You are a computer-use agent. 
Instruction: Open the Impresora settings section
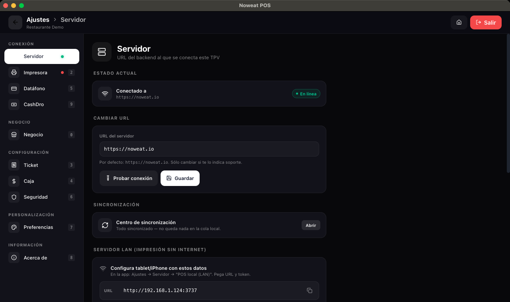pos(42,72)
